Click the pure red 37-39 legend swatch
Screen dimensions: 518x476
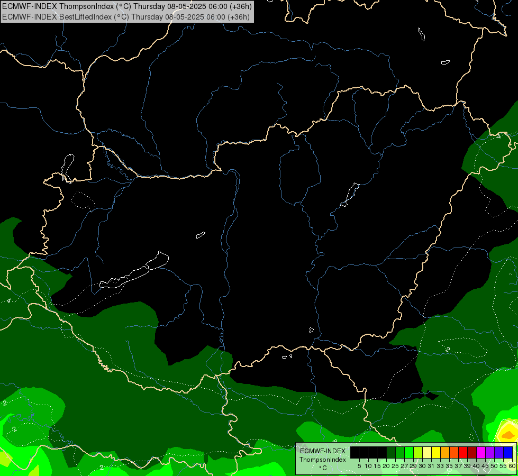coord(463,453)
